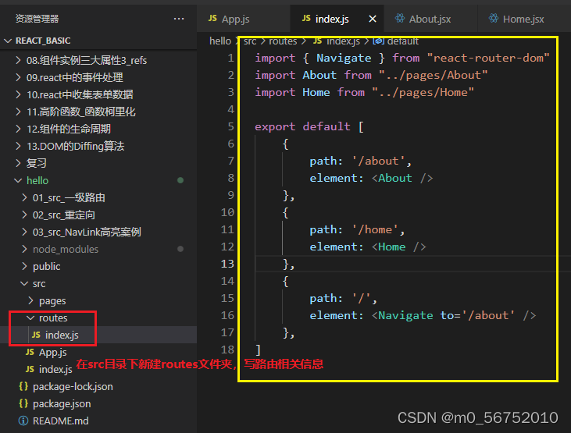This screenshot has height=433, width=571.
Task: Click 'export default [' on line 5
Action: pyautogui.click(x=309, y=126)
